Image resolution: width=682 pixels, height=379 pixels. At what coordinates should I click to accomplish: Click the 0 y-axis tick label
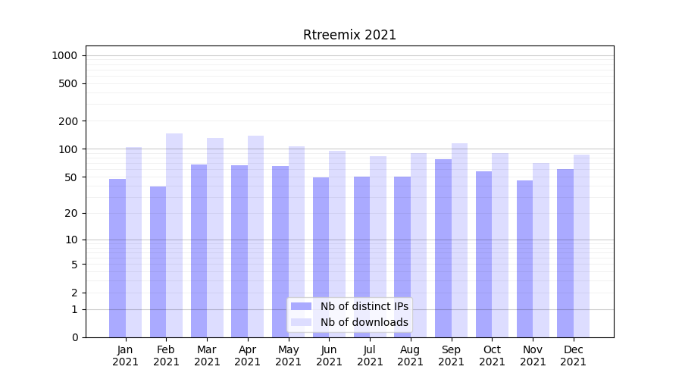pyautogui.click(x=74, y=337)
